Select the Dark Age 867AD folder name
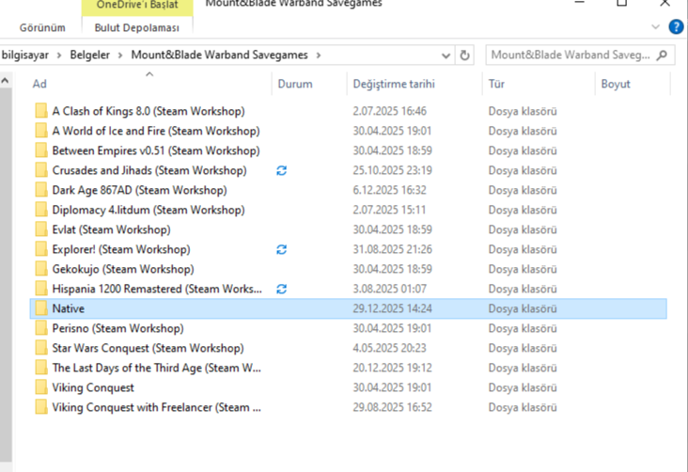The height and width of the screenshot is (472, 688). coord(139,190)
